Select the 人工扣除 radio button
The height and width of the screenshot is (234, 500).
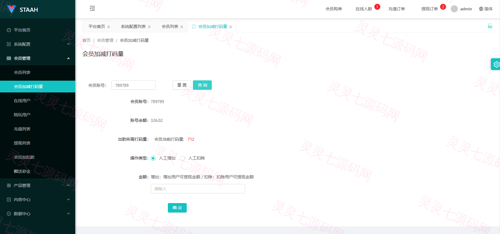(x=183, y=158)
